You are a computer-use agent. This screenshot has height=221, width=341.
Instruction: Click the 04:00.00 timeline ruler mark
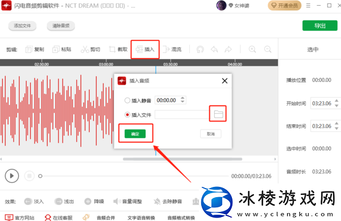click(x=235, y=64)
